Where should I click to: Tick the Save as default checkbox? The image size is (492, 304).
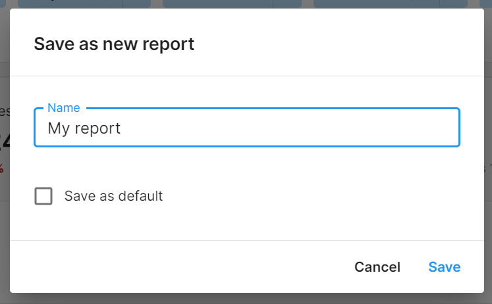[x=43, y=196]
